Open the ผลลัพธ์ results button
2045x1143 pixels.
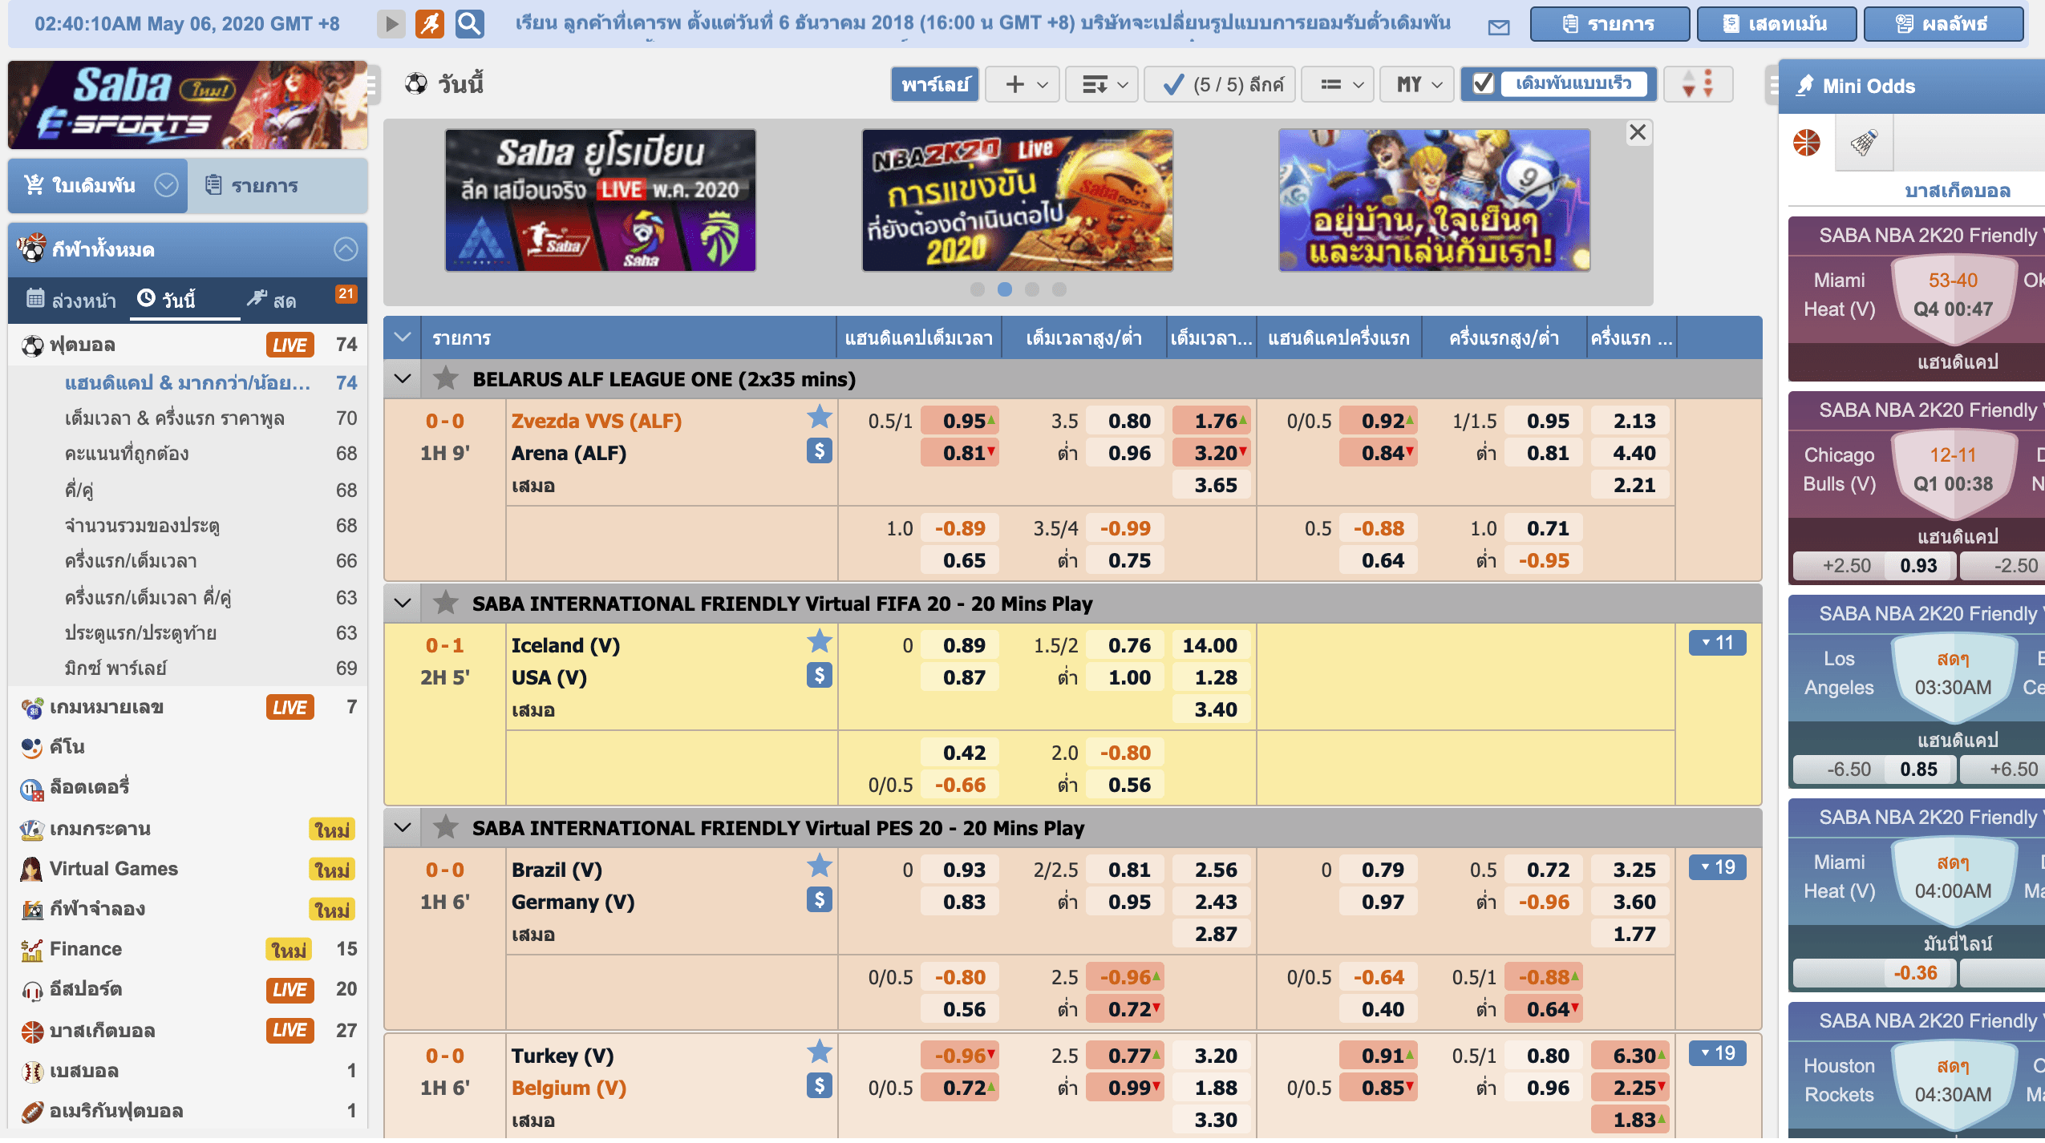[1942, 24]
